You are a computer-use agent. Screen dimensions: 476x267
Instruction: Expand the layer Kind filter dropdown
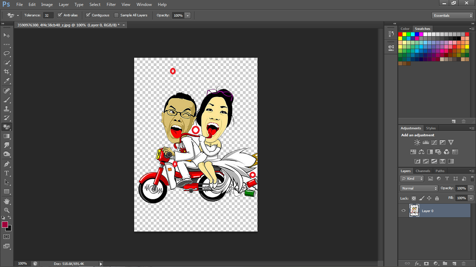pyautogui.click(x=412, y=179)
